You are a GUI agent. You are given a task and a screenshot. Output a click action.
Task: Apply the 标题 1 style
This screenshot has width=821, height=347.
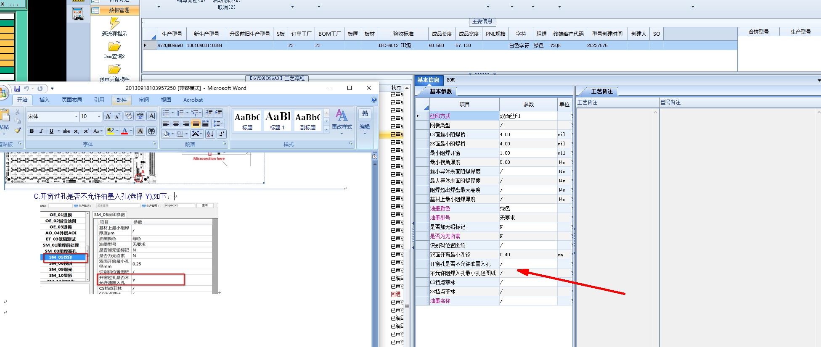point(277,120)
